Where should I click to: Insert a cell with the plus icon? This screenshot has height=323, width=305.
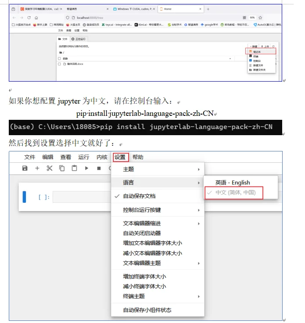[37, 168]
